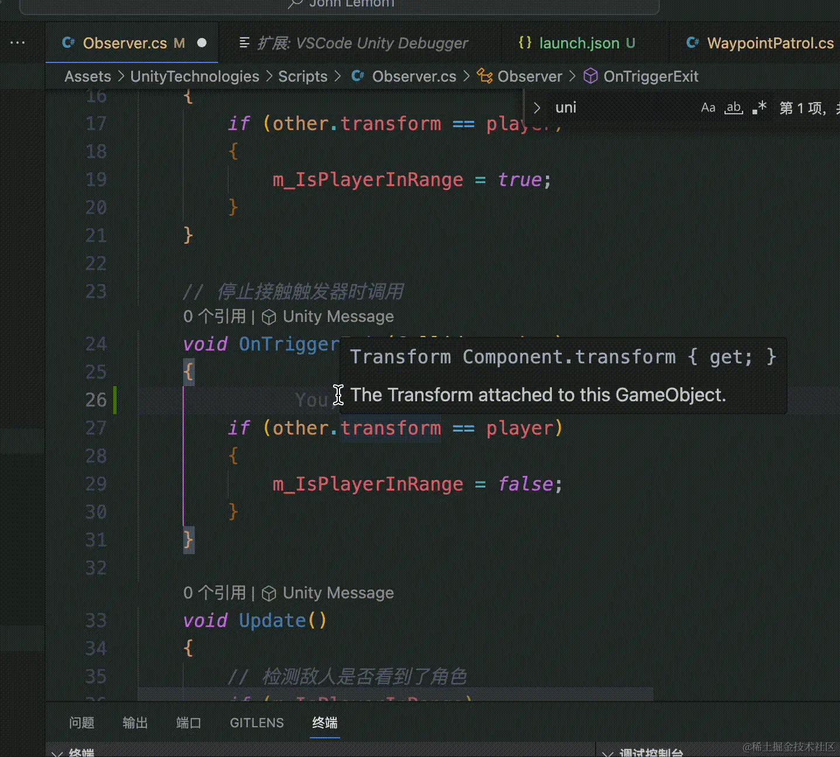Open the Observer.cs breadcrumb dropdown
840x757 pixels.
tap(414, 76)
